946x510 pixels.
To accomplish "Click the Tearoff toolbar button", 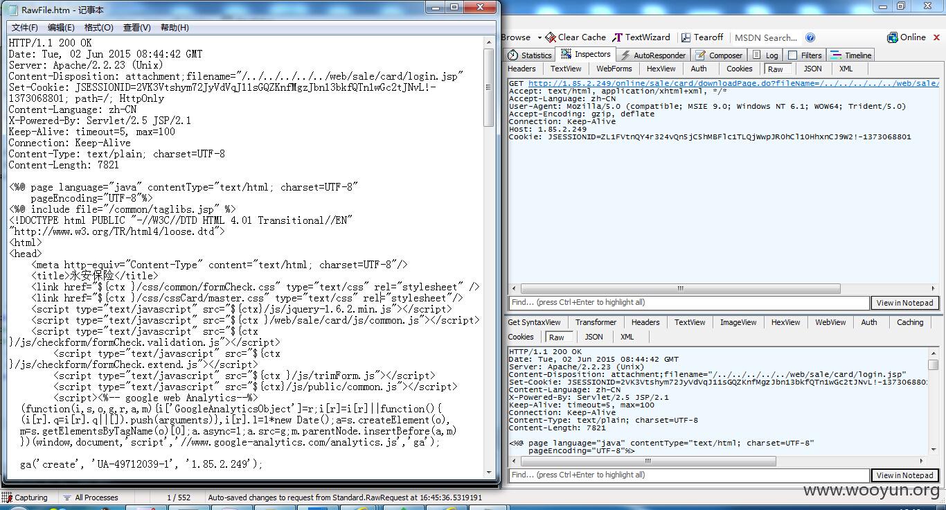I will tap(702, 37).
